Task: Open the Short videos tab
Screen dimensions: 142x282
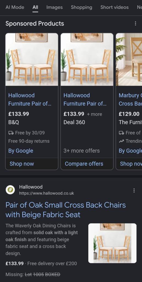Action: [114, 7]
